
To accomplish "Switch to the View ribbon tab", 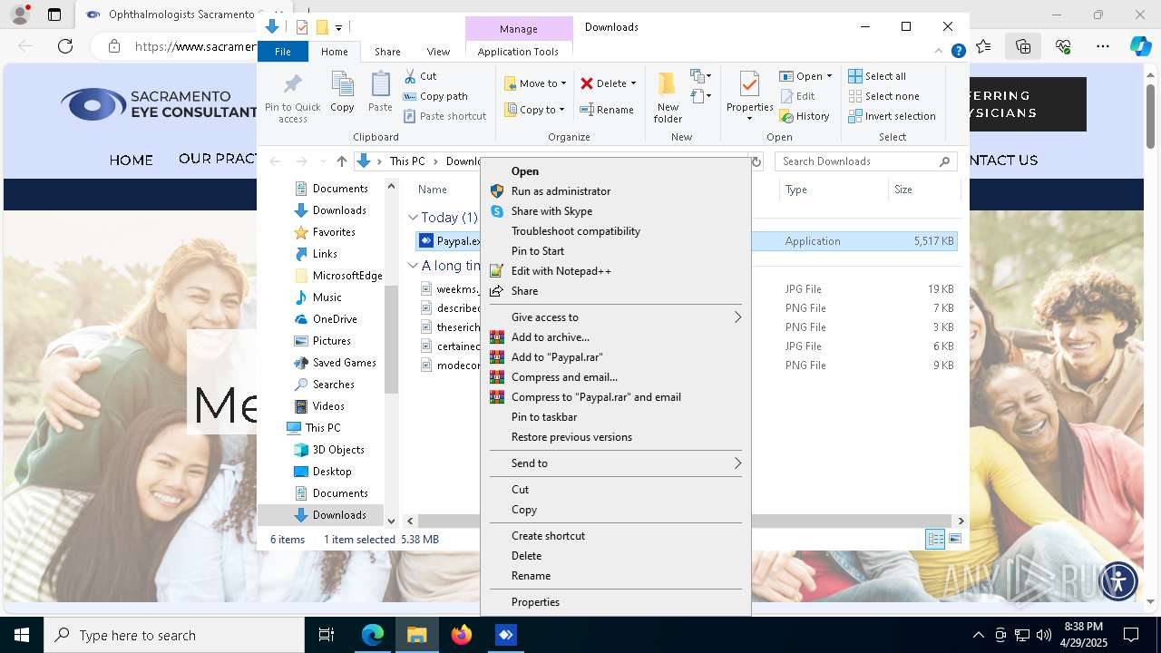I will 438,52.
